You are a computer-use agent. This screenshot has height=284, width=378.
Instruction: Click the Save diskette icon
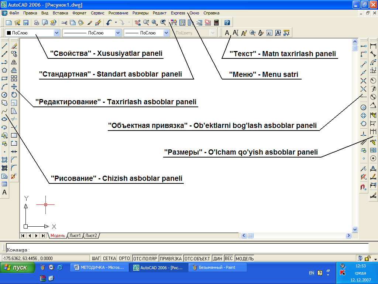(x=26, y=23)
